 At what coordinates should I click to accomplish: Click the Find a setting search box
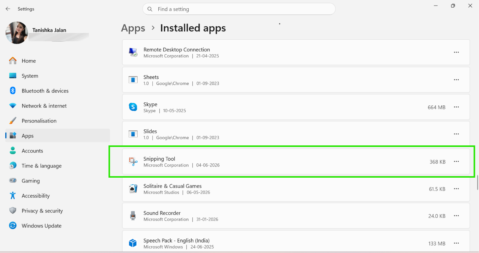click(x=239, y=9)
